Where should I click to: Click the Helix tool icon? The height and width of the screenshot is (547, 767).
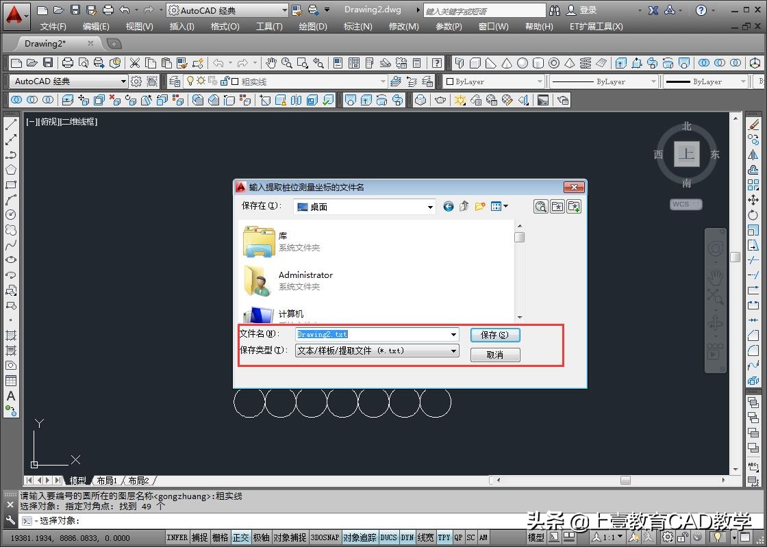click(x=586, y=63)
